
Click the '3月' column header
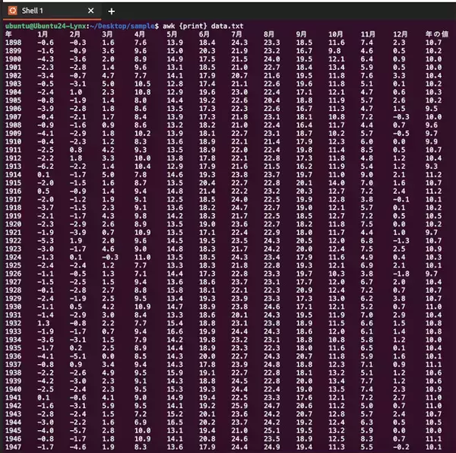[107, 34]
